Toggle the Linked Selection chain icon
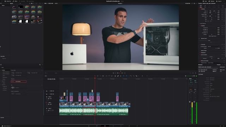The width and height of the screenshot is (226, 127). point(118,76)
